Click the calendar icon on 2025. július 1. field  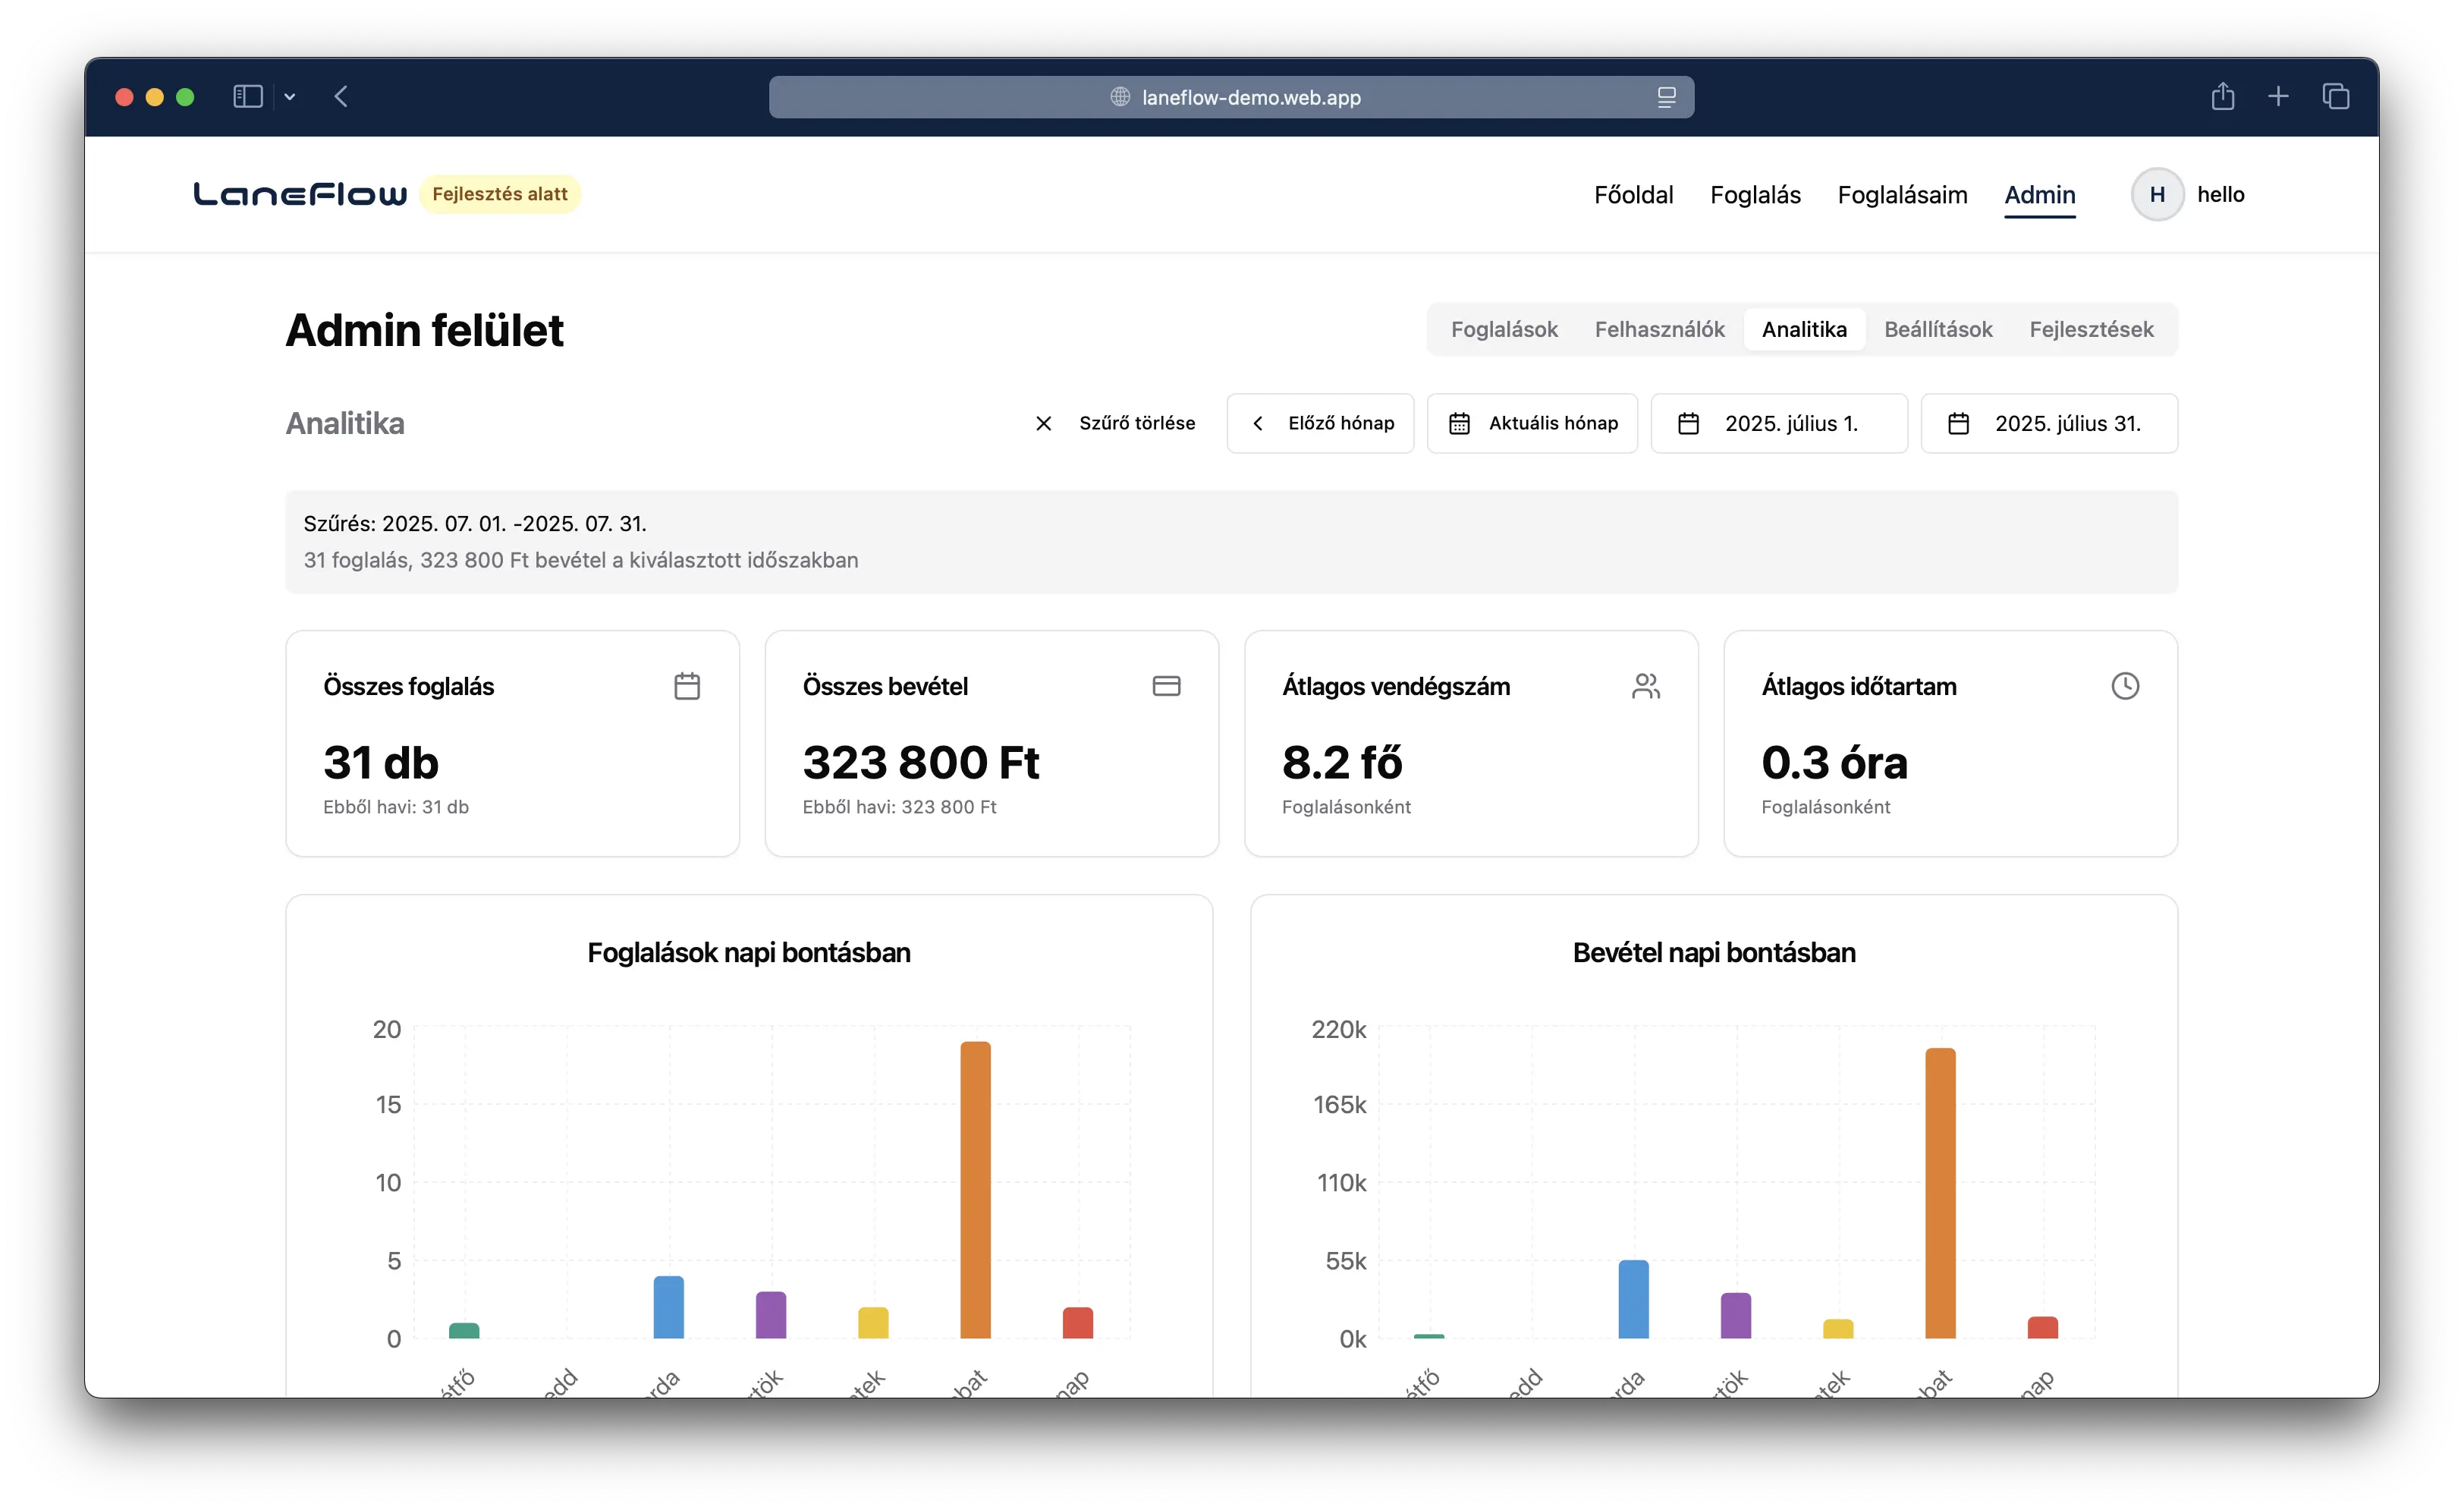tap(1688, 423)
